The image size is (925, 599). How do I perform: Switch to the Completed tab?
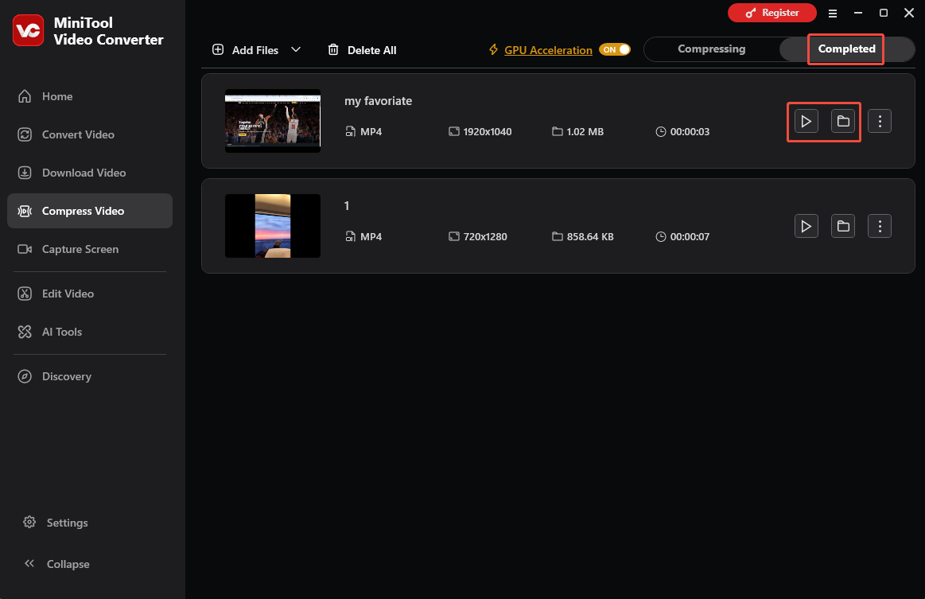click(846, 49)
